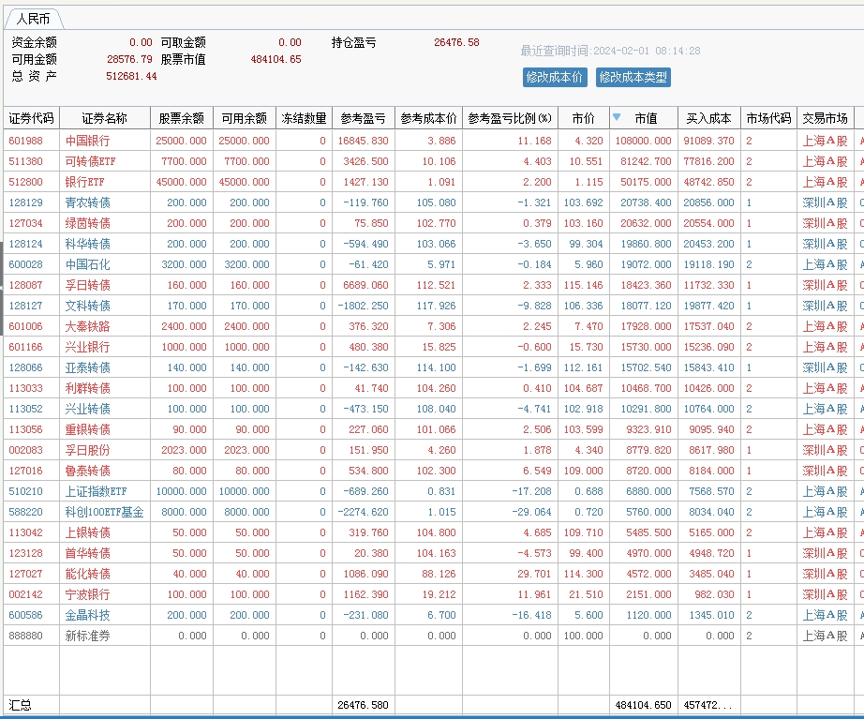Viewport: 864px width, 719px height.
Task: Click the 修改成本价 button
Action: [555, 77]
